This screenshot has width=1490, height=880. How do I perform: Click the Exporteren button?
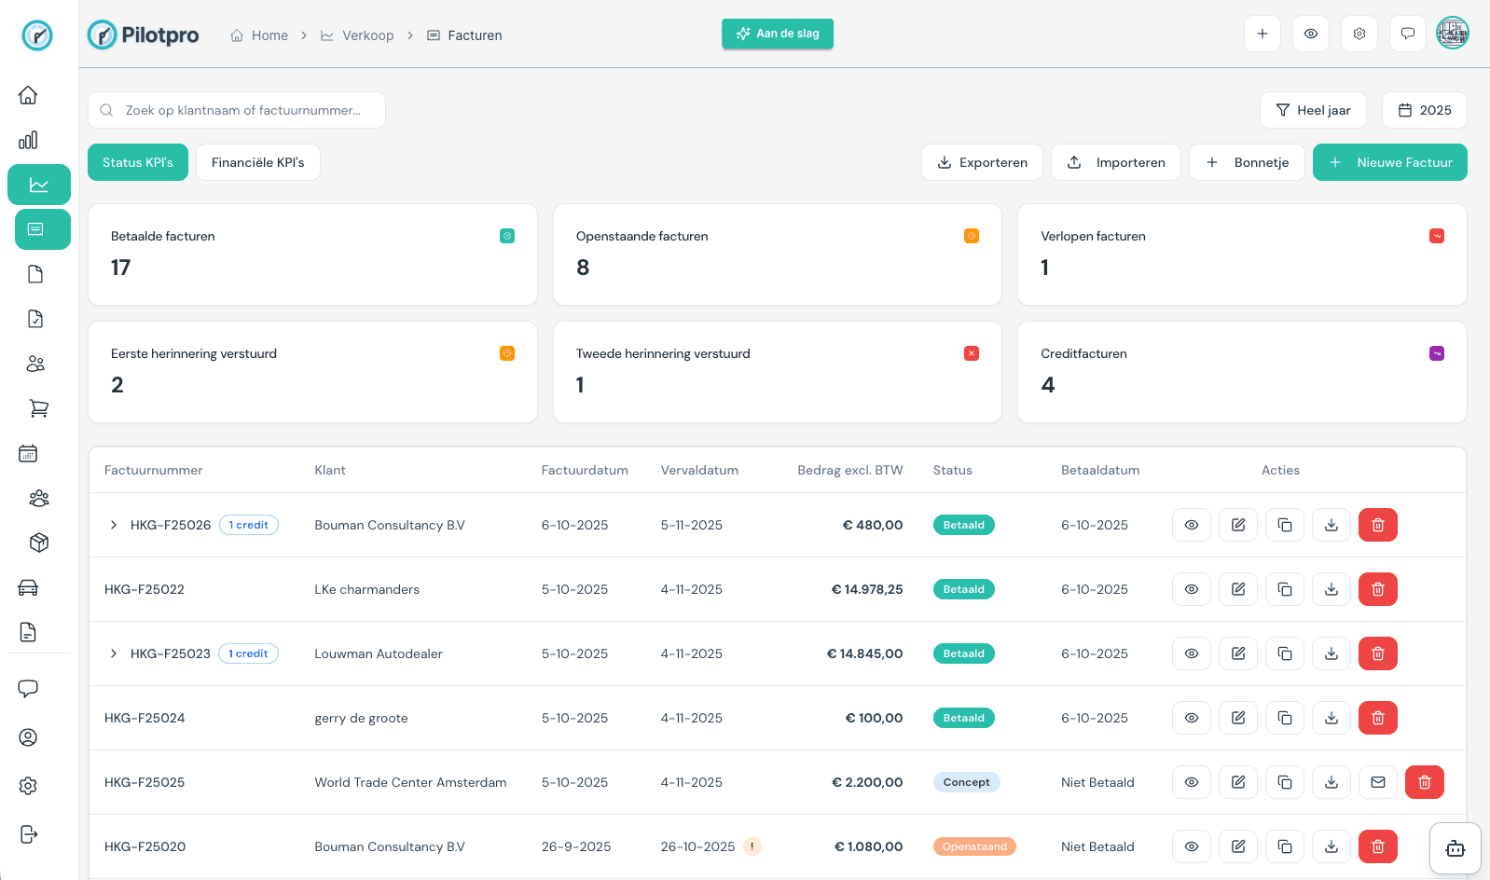(x=982, y=162)
